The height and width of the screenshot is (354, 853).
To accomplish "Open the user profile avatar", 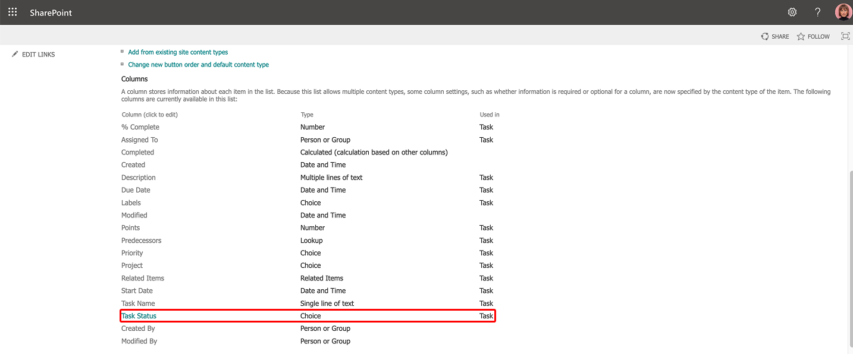I will [843, 12].
